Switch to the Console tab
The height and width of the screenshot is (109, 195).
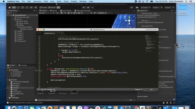click(x=23, y=65)
